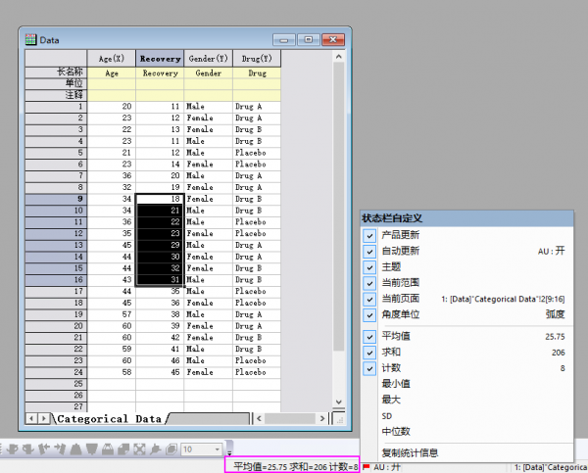Click the sheet tab scroll-left arrow

coord(29,418)
